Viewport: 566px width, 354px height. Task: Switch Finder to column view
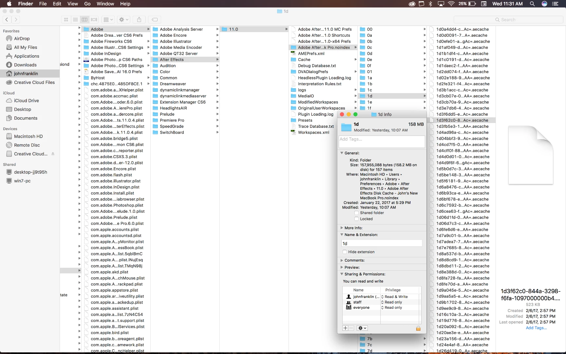click(85, 20)
